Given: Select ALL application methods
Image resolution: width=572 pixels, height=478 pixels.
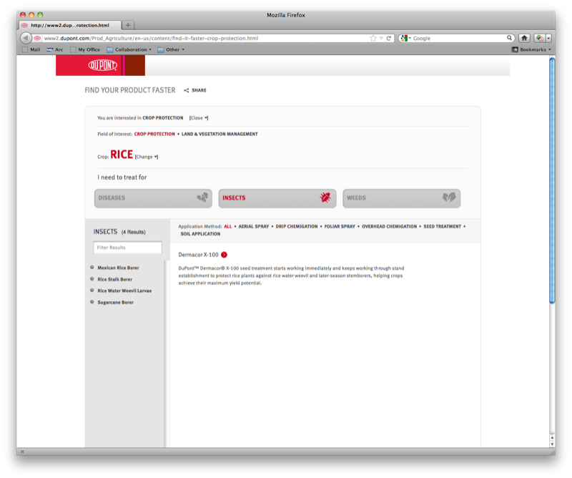Looking at the screenshot, I should pos(227,227).
